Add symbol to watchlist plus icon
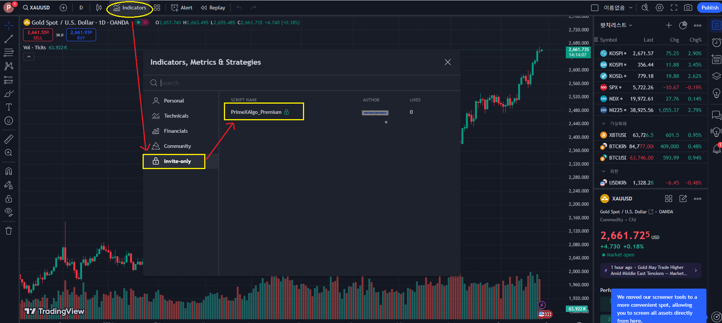The height and width of the screenshot is (323, 722). 669,25
